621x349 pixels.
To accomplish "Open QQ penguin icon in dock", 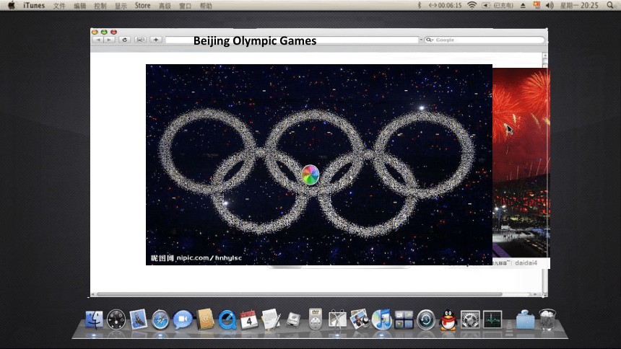I will (x=448, y=319).
